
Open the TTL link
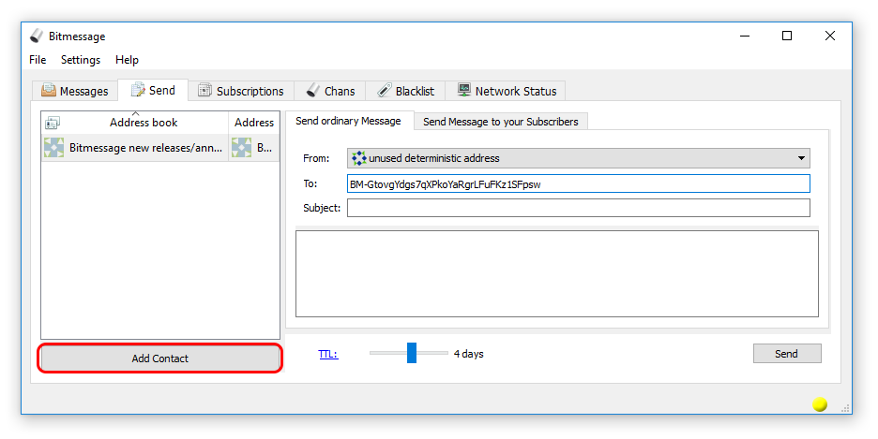tap(328, 354)
